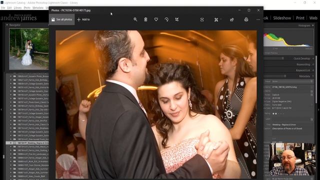Click the Caption field in Metadata panel

[x=287, y=128]
